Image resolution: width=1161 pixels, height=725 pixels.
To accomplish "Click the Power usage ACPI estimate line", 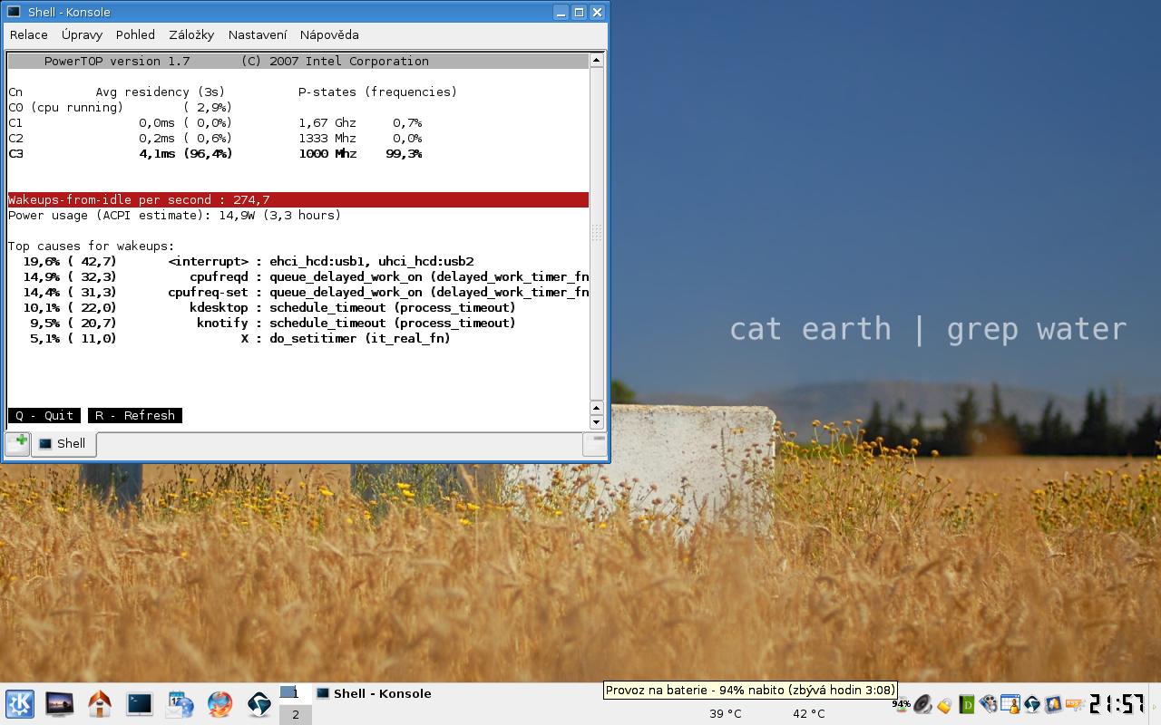I will (175, 215).
